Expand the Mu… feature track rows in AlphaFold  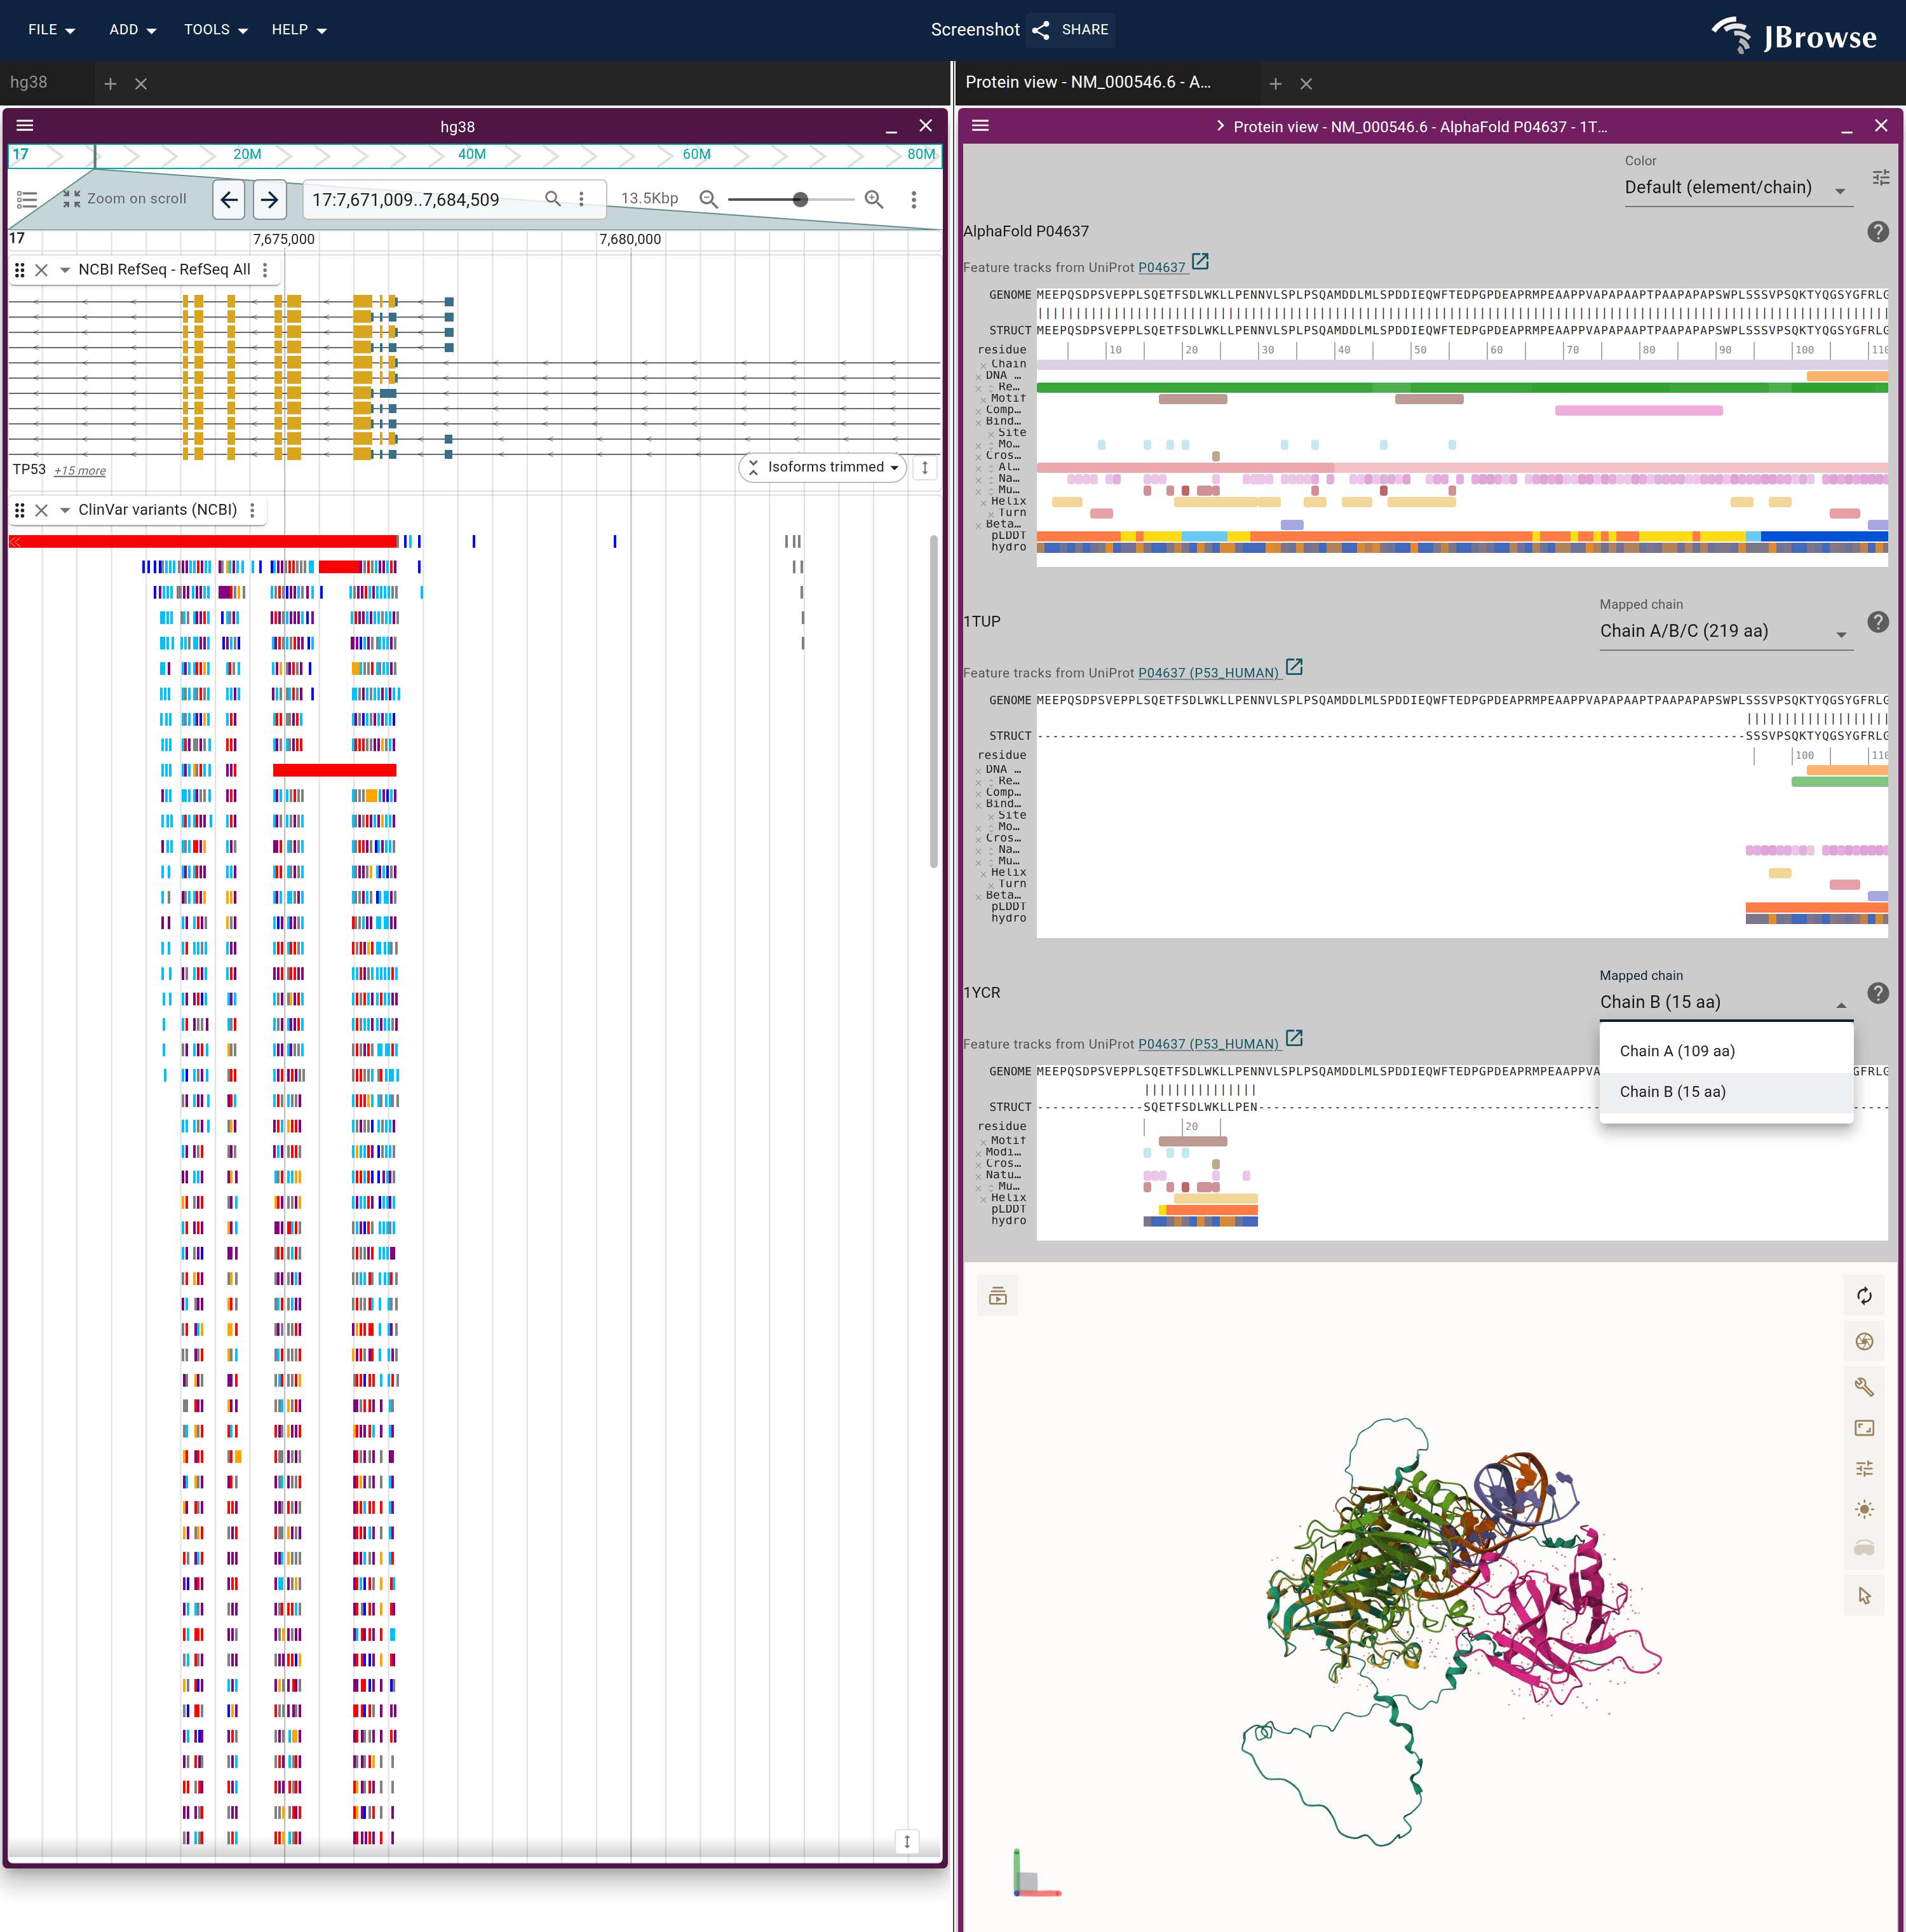(990, 491)
